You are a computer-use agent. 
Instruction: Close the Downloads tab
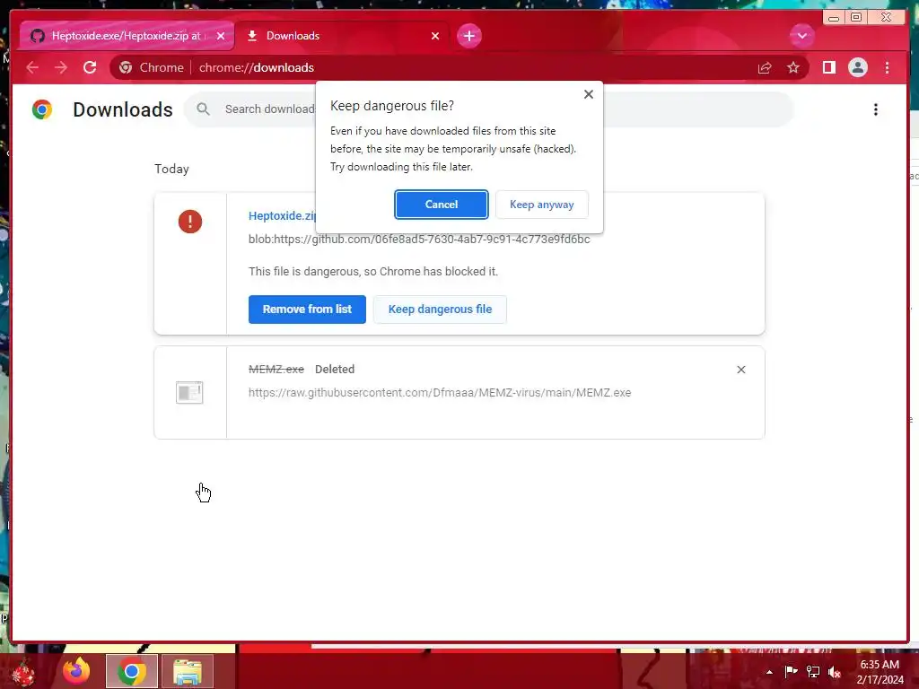(435, 36)
